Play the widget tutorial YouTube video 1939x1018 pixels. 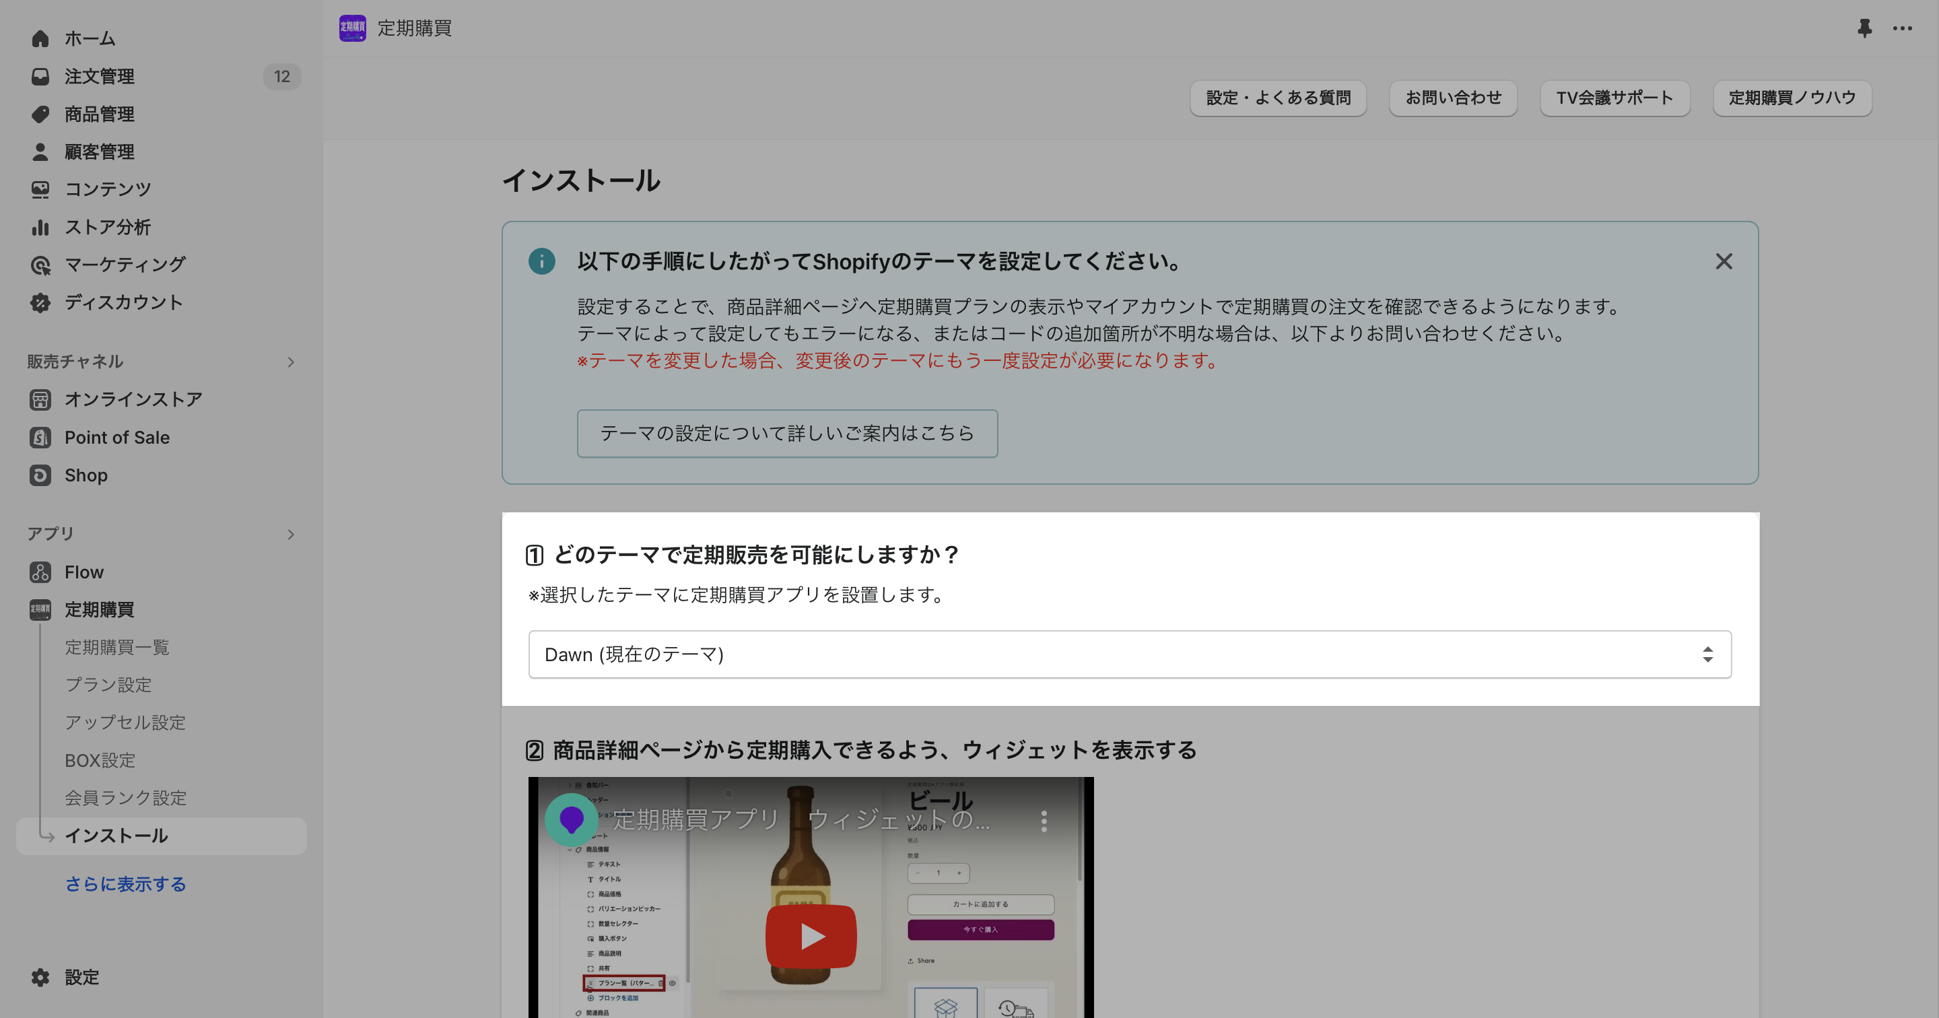point(811,936)
